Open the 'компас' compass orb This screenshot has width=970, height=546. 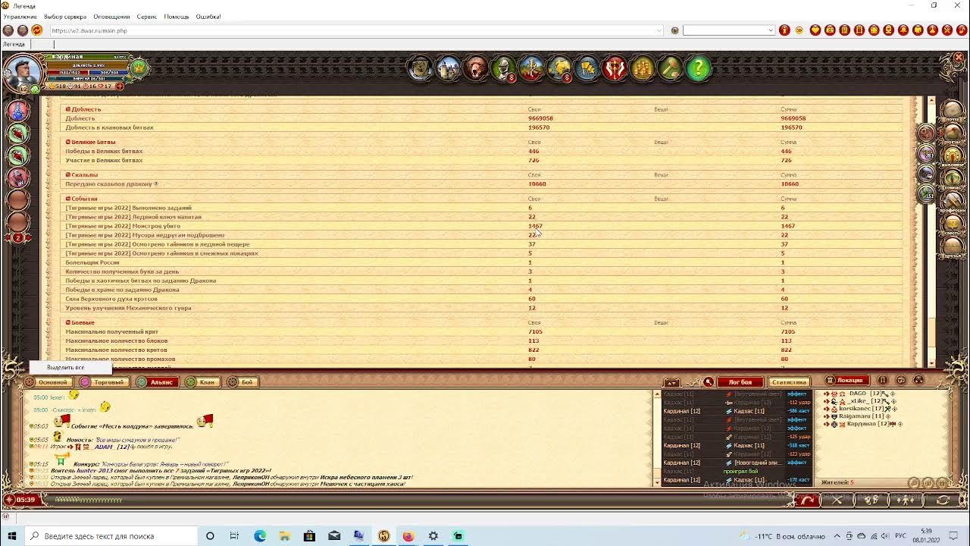click(953, 179)
